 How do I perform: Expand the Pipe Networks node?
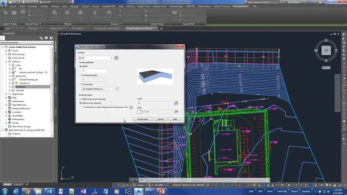(6, 105)
